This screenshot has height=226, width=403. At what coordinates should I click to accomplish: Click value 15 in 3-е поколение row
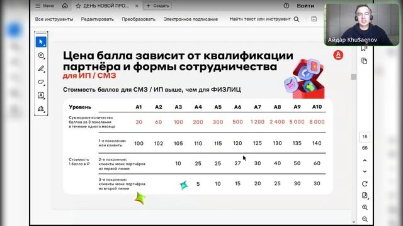coord(237,183)
